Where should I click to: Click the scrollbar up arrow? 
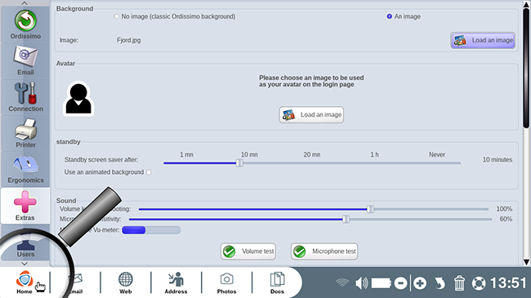tap(526, 4)
